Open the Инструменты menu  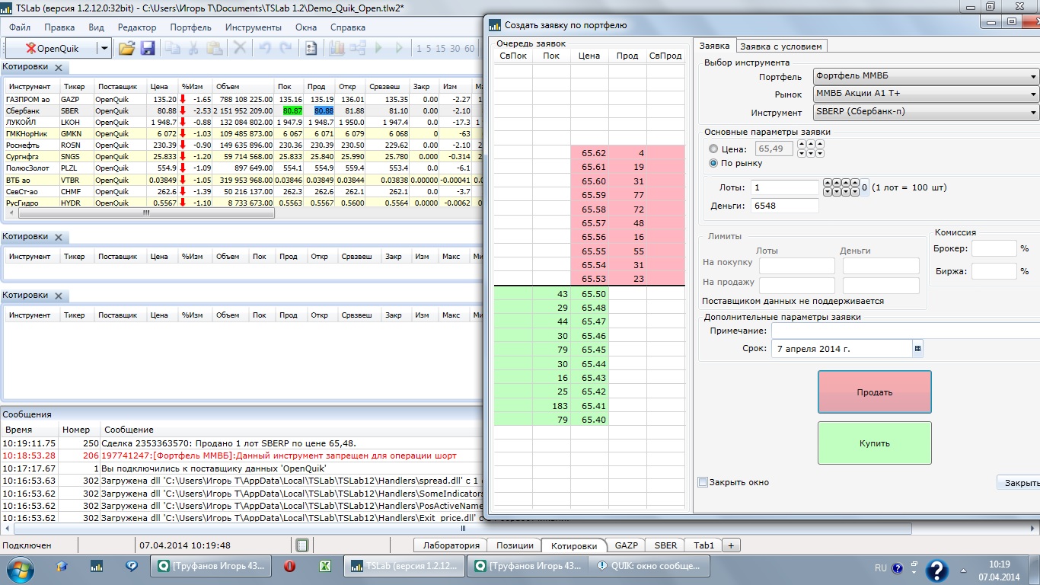click(253, 27)
